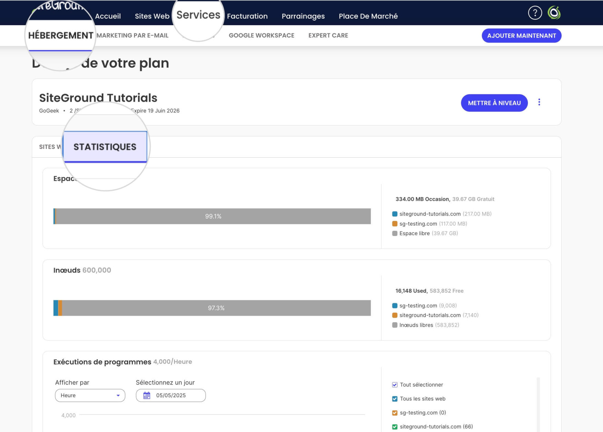Uncheck the sg-testing.com (0) checkbox
Viewport: 603px width, 432px height.
click(395, 413)
